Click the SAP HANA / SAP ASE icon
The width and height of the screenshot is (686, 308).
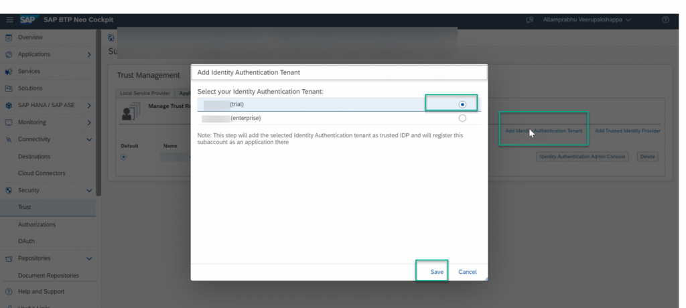tap(8, 105)
